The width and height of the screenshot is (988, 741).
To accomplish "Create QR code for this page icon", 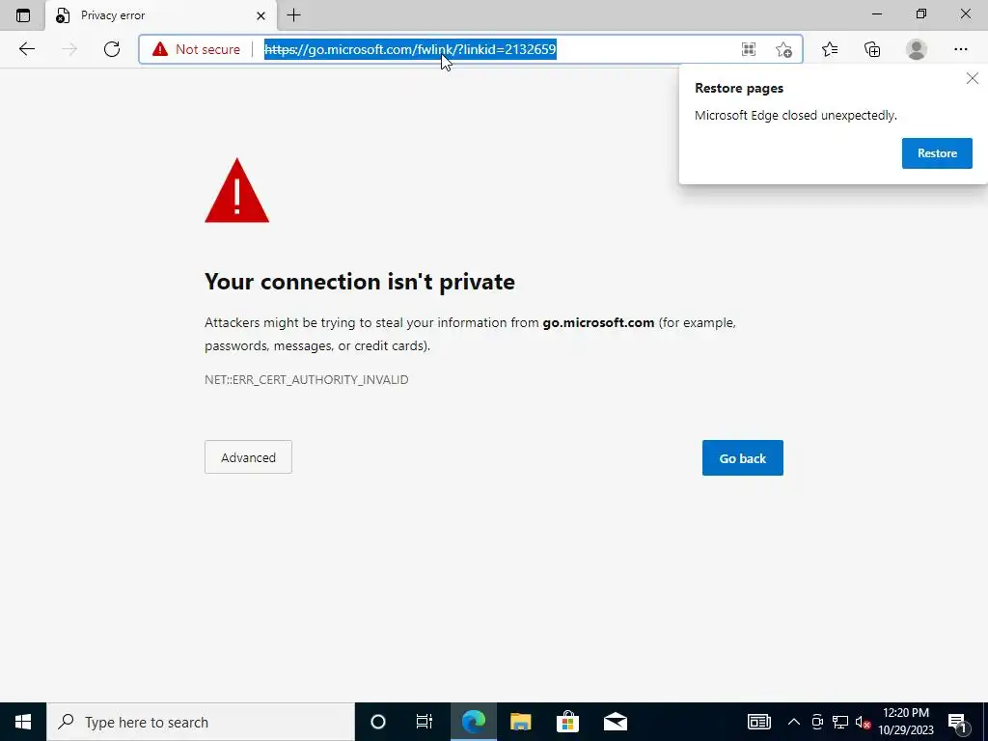I will tap(749, 49).
